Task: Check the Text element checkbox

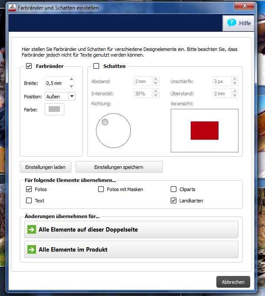Action: coord(29,201)
